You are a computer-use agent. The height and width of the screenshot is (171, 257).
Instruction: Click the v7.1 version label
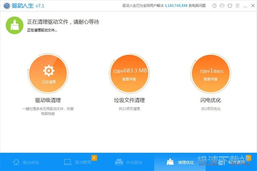click(40, 6)
